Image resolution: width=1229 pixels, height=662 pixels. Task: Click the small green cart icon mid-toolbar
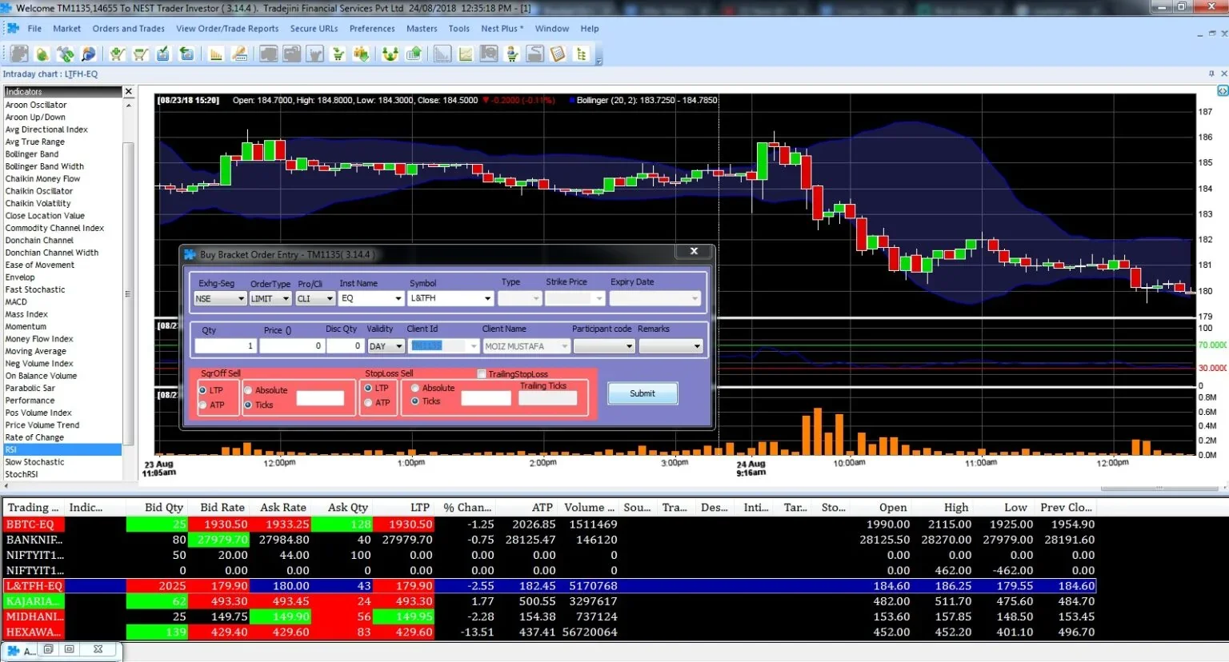[338, 54]
